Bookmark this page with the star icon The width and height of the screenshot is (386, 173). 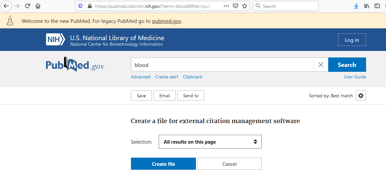244,6
